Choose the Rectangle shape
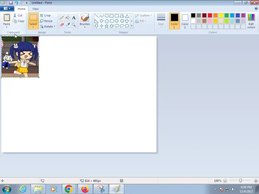Screen dimensions: 259x194 112,16
